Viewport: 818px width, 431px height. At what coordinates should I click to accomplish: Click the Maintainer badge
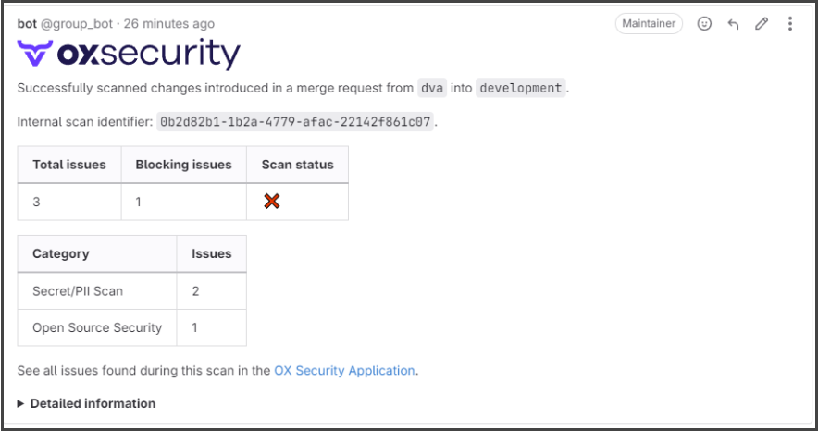tap(649, 24)
